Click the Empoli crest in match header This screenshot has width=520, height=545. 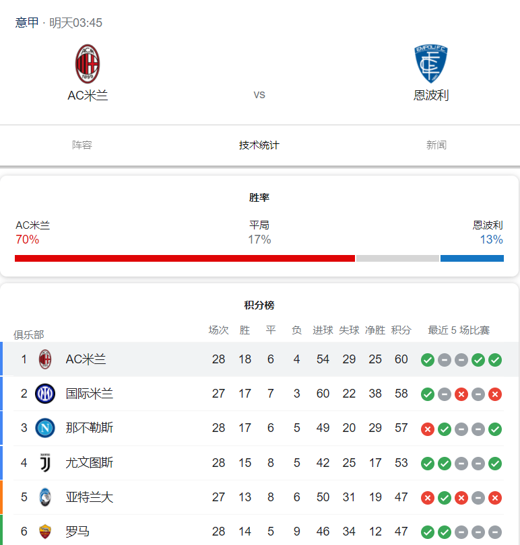(x=431, y=64)
